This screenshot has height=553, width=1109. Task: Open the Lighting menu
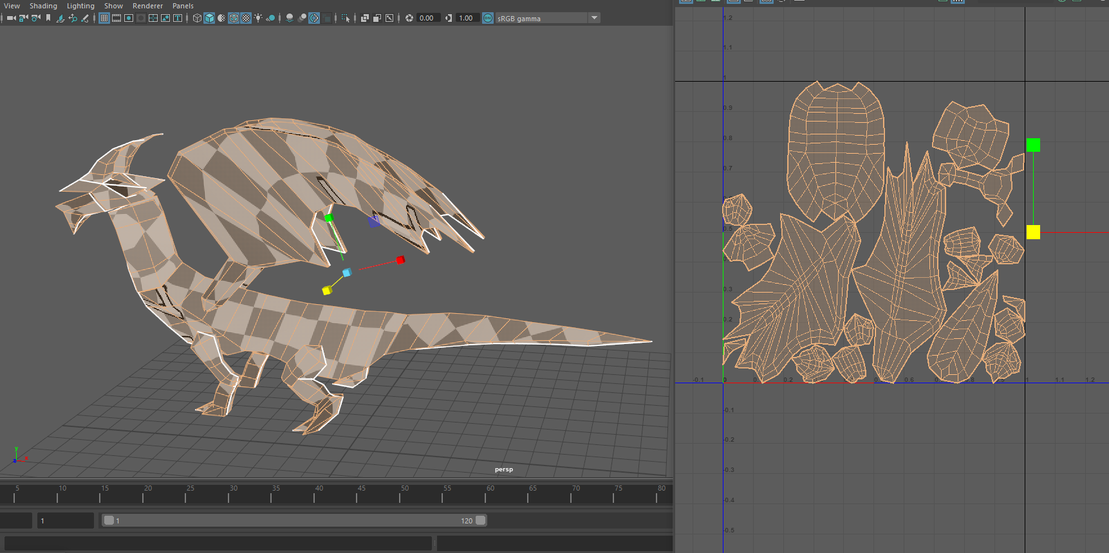point(80,6)
